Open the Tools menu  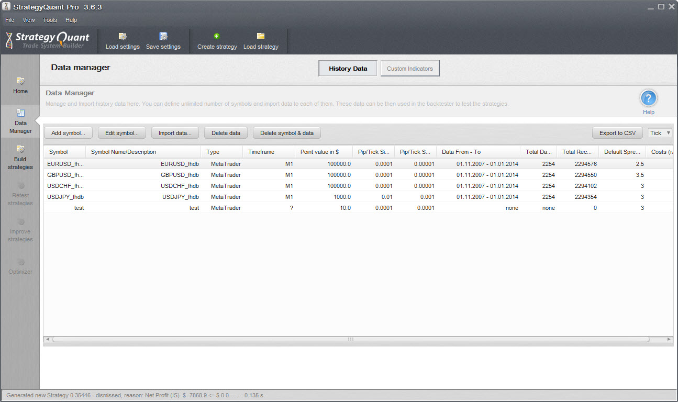[50, 20]
